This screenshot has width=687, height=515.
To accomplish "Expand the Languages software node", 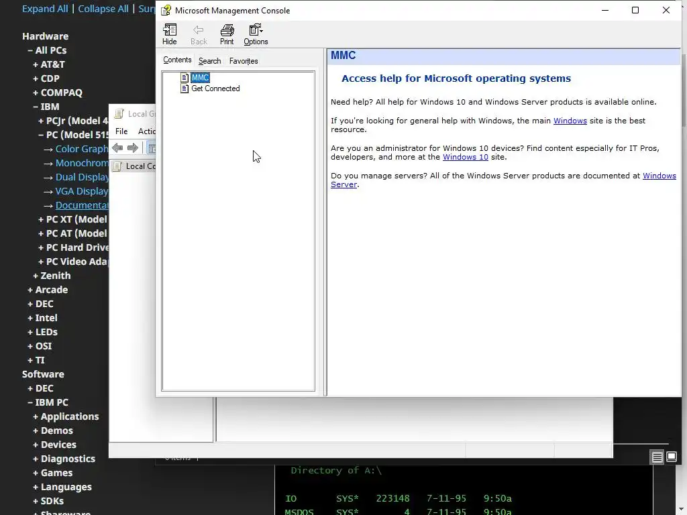I will click(62, 487).
